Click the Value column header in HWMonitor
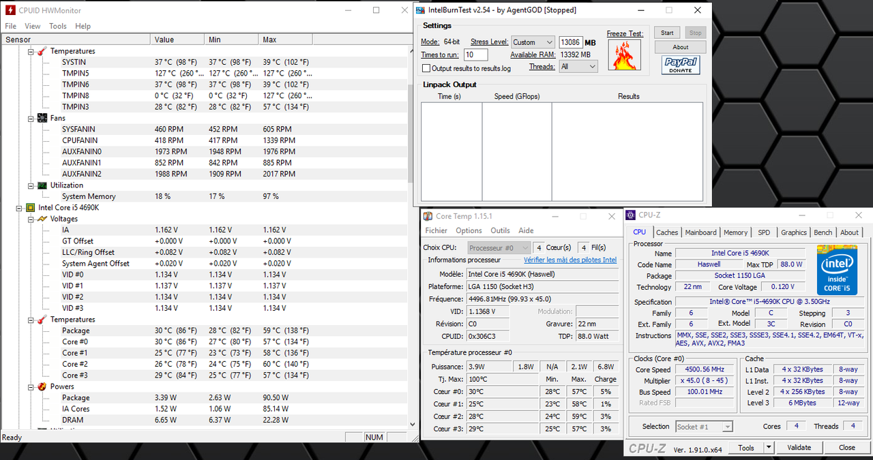 point(178,40)
